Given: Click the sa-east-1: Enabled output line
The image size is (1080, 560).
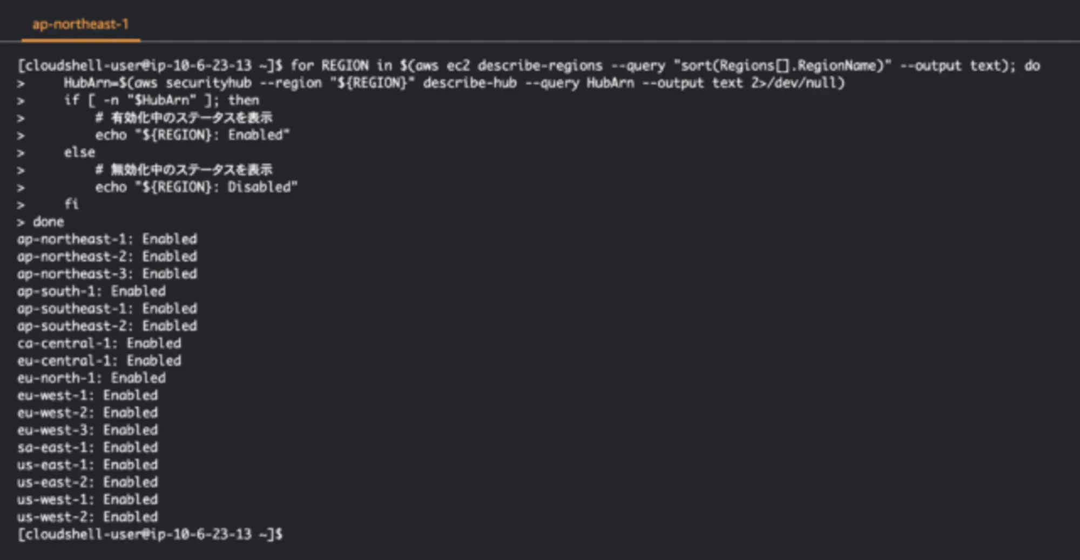Looking at the screenshot, I should coord(87,447).
